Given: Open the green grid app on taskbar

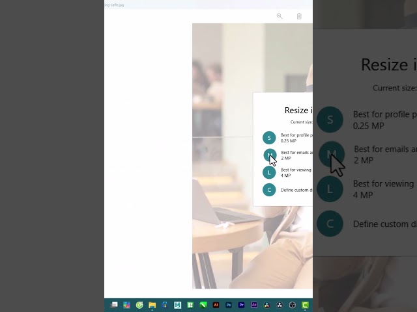Looking at the screenshot, I should tap(190, 305).
